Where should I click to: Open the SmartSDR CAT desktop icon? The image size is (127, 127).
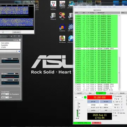point(37,5)
